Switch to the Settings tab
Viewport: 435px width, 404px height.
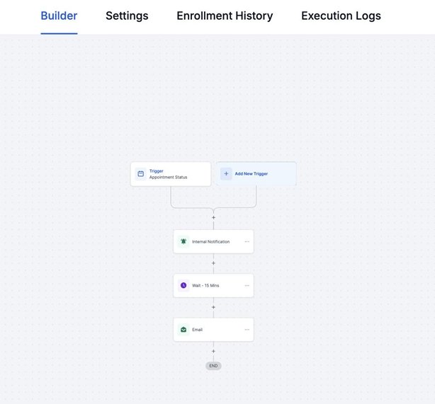click(x=127, y=16)
